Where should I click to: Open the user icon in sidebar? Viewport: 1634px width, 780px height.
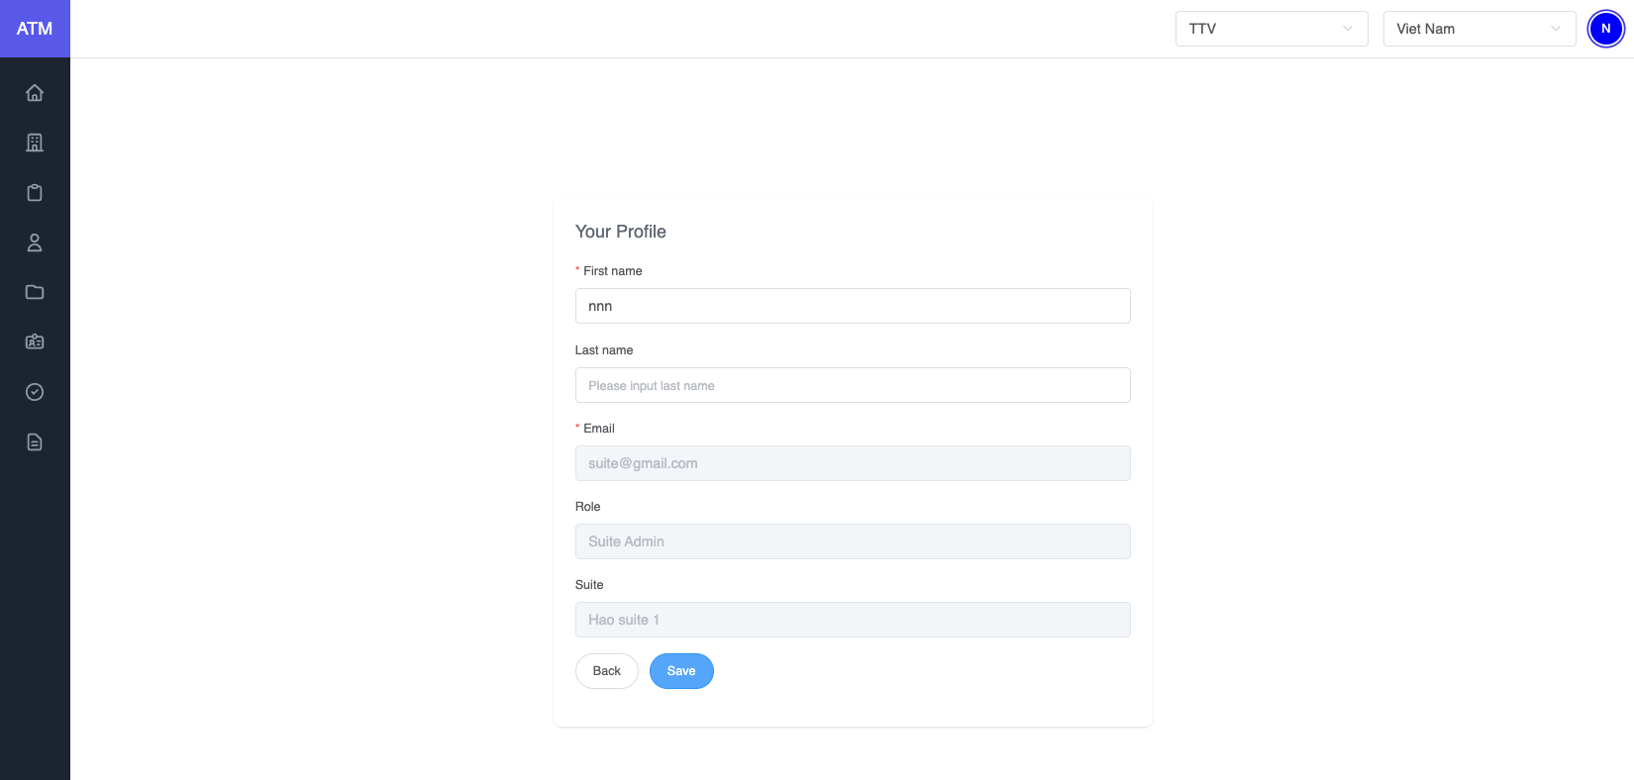(x=35, y=243)
